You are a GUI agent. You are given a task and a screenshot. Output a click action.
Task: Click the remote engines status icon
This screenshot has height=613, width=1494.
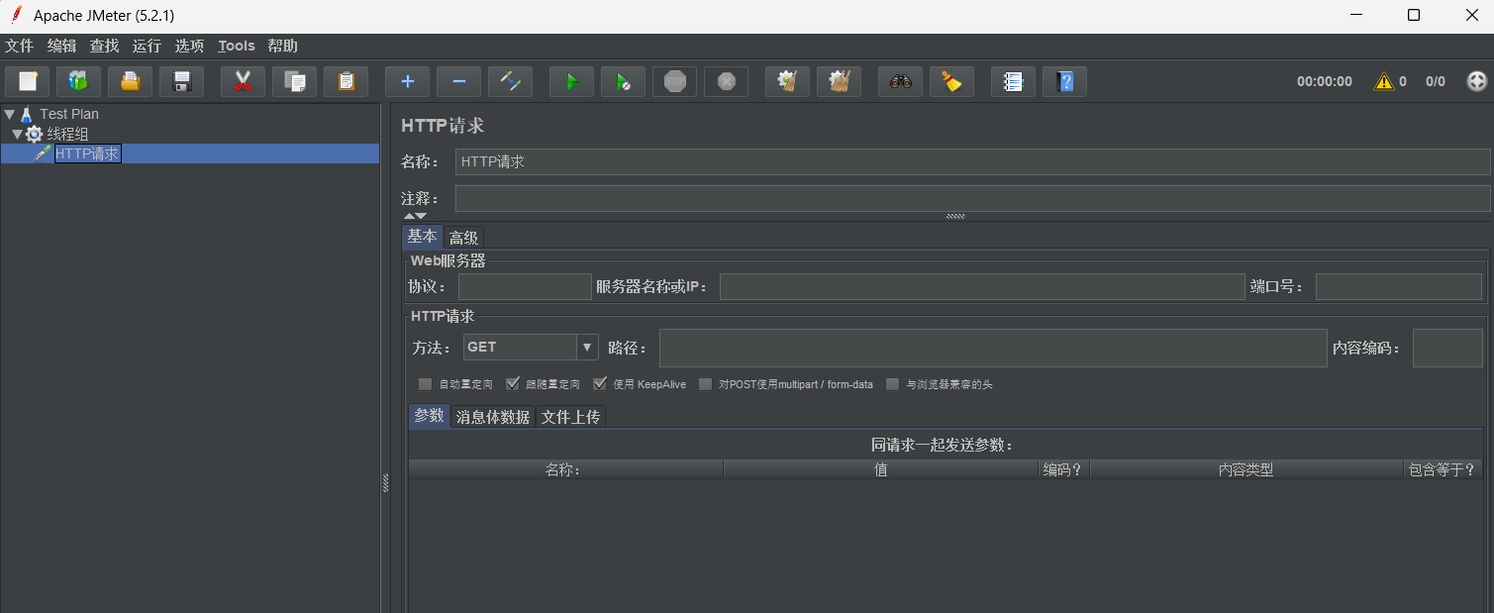tap(1476, 81)
